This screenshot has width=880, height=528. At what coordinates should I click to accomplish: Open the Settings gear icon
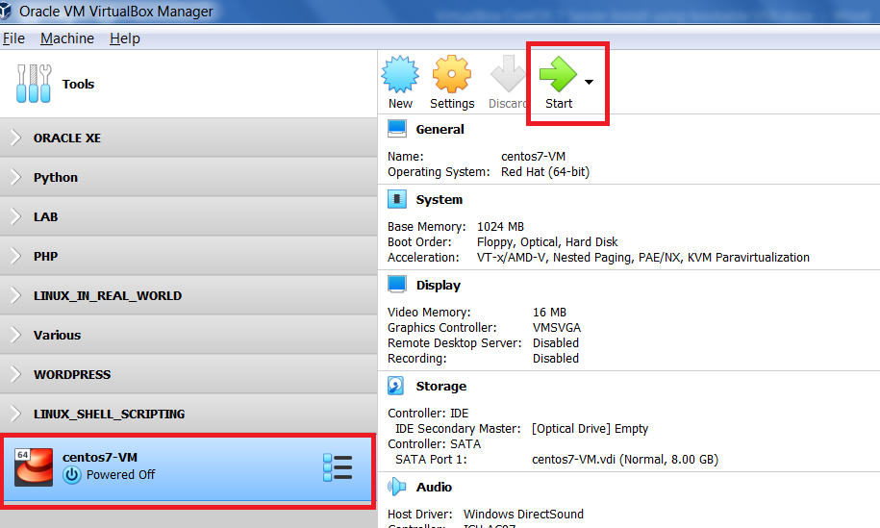pyautogui.click(x=452, y=75)
